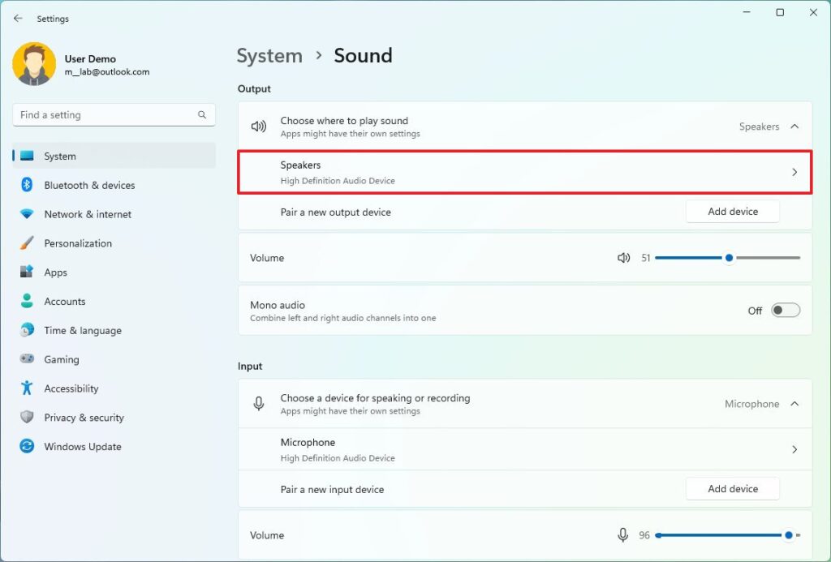Open Windows Update settings
The height and width of the screenshot is (562, 831).
(82, 446)
